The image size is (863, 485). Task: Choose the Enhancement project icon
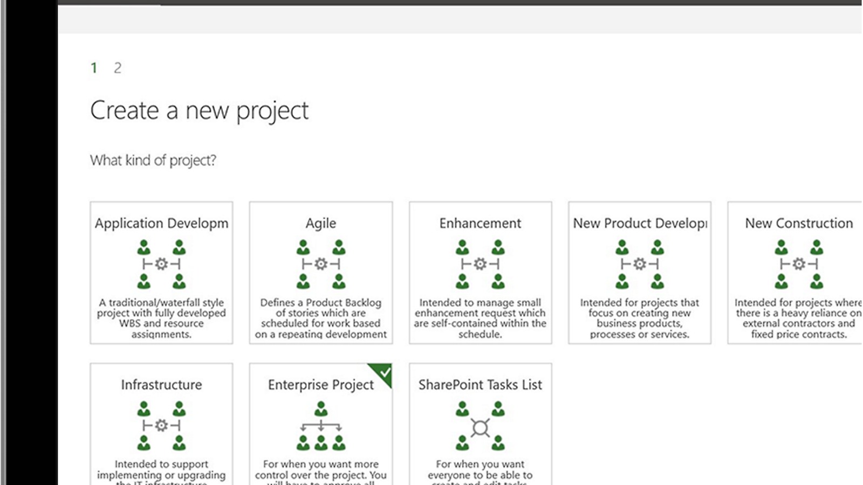click(x=480, y=264)
